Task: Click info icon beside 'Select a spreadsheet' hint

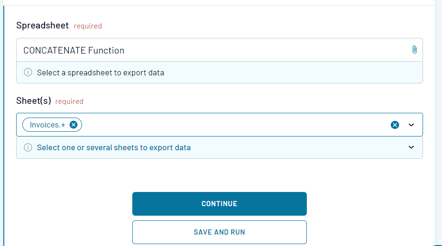Action: pyautogui.click(x=28, y=72)
